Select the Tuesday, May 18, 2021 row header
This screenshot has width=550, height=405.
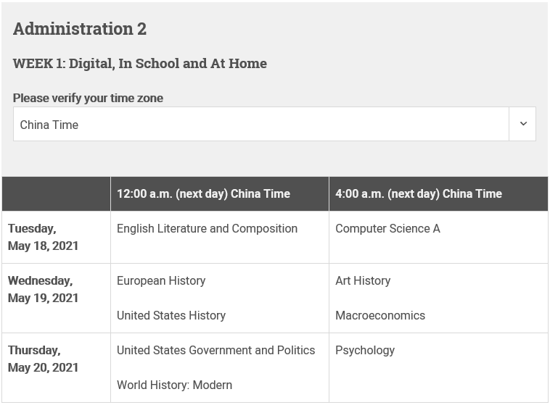pos(56,237)
